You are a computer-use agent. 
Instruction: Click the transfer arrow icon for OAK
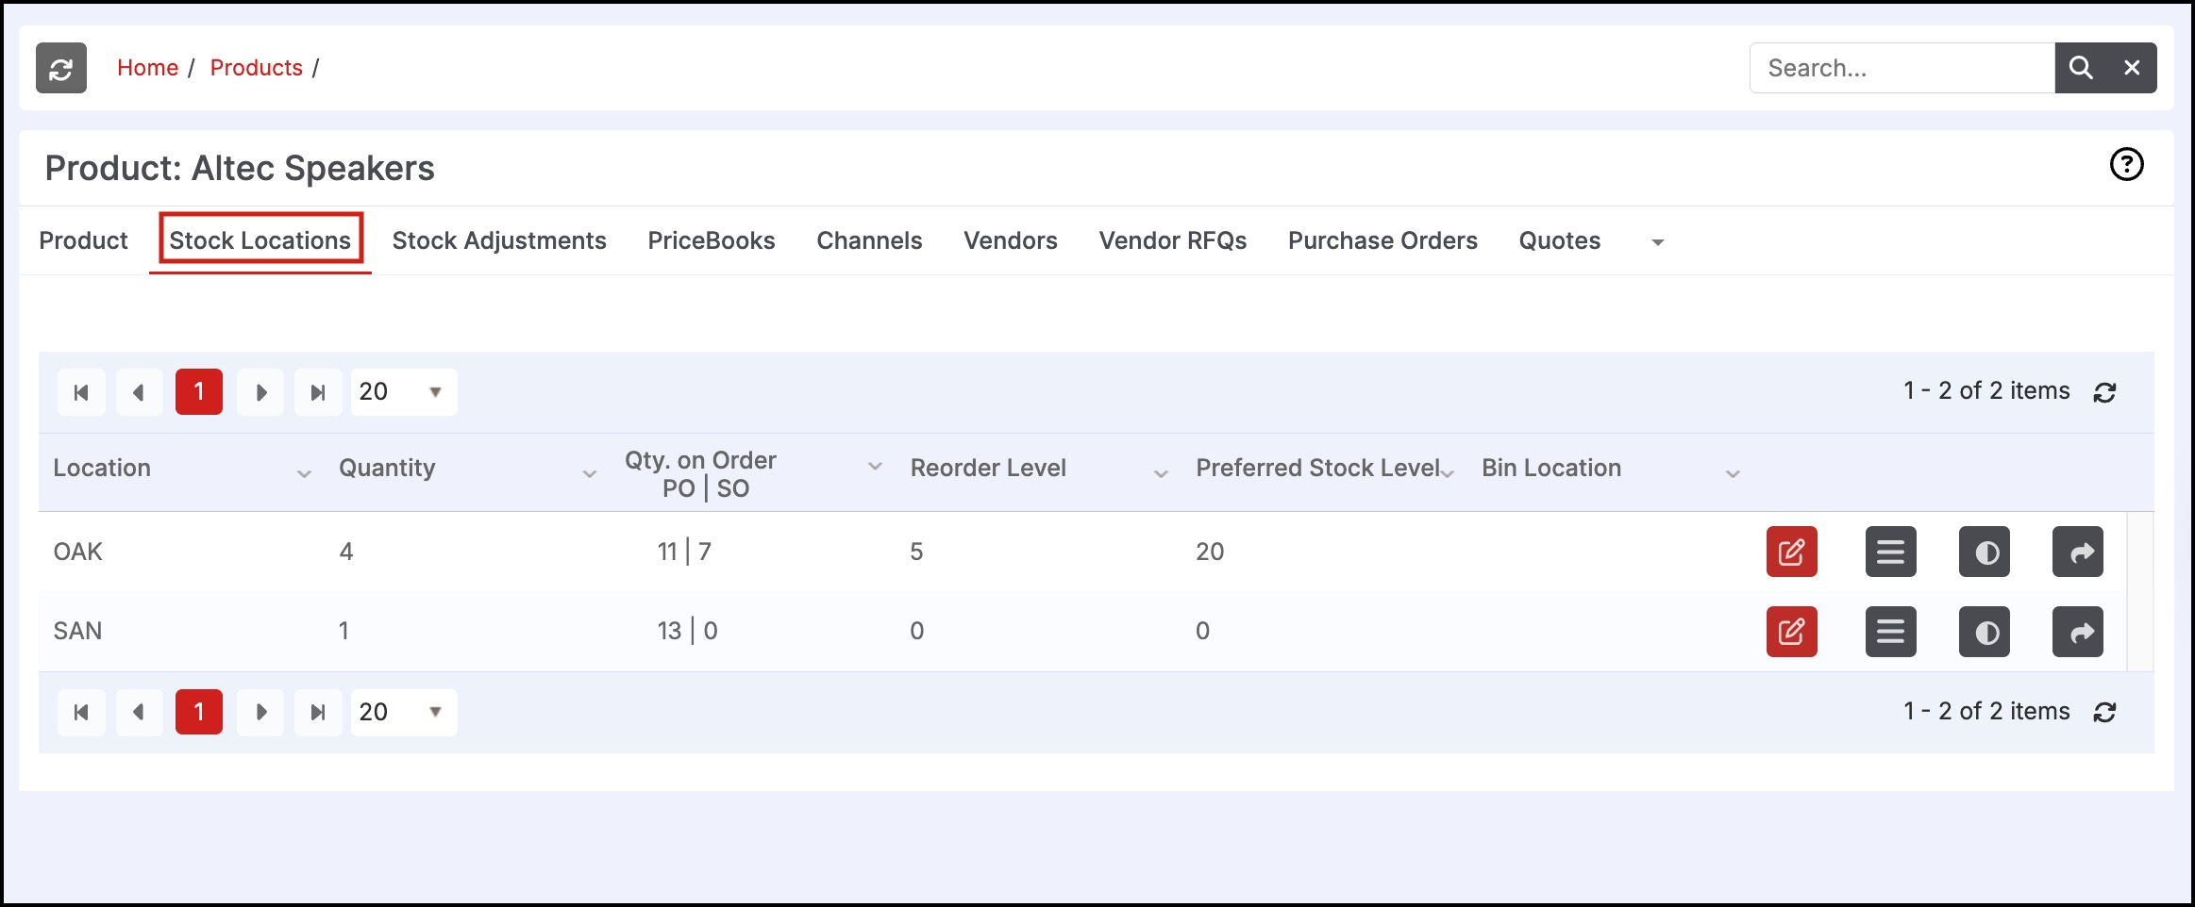pos(2078,552)
